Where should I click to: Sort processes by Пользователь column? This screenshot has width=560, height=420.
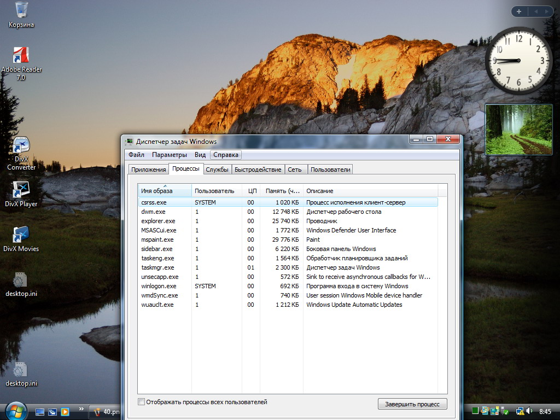[217, 191]
